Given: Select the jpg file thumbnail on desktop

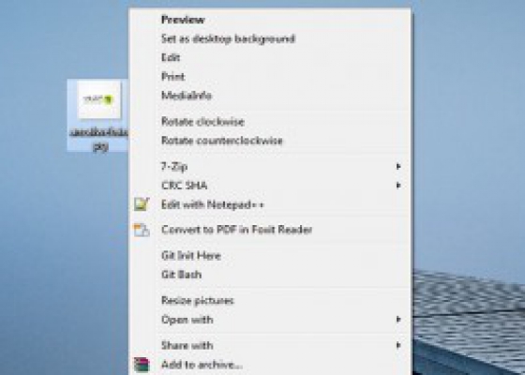Looking at the screenshot, I should coord(99,99).
